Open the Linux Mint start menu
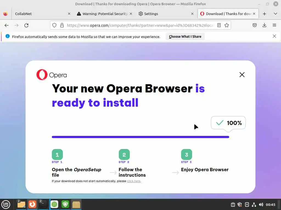This screenshot has width=281, height=210. pos(6,205)
